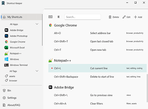Click the Adobe Bridge icon in sidebar
148x109 pixels.
[x=7, y=30]
